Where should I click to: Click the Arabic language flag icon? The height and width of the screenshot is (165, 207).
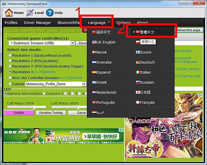(94, 113)
